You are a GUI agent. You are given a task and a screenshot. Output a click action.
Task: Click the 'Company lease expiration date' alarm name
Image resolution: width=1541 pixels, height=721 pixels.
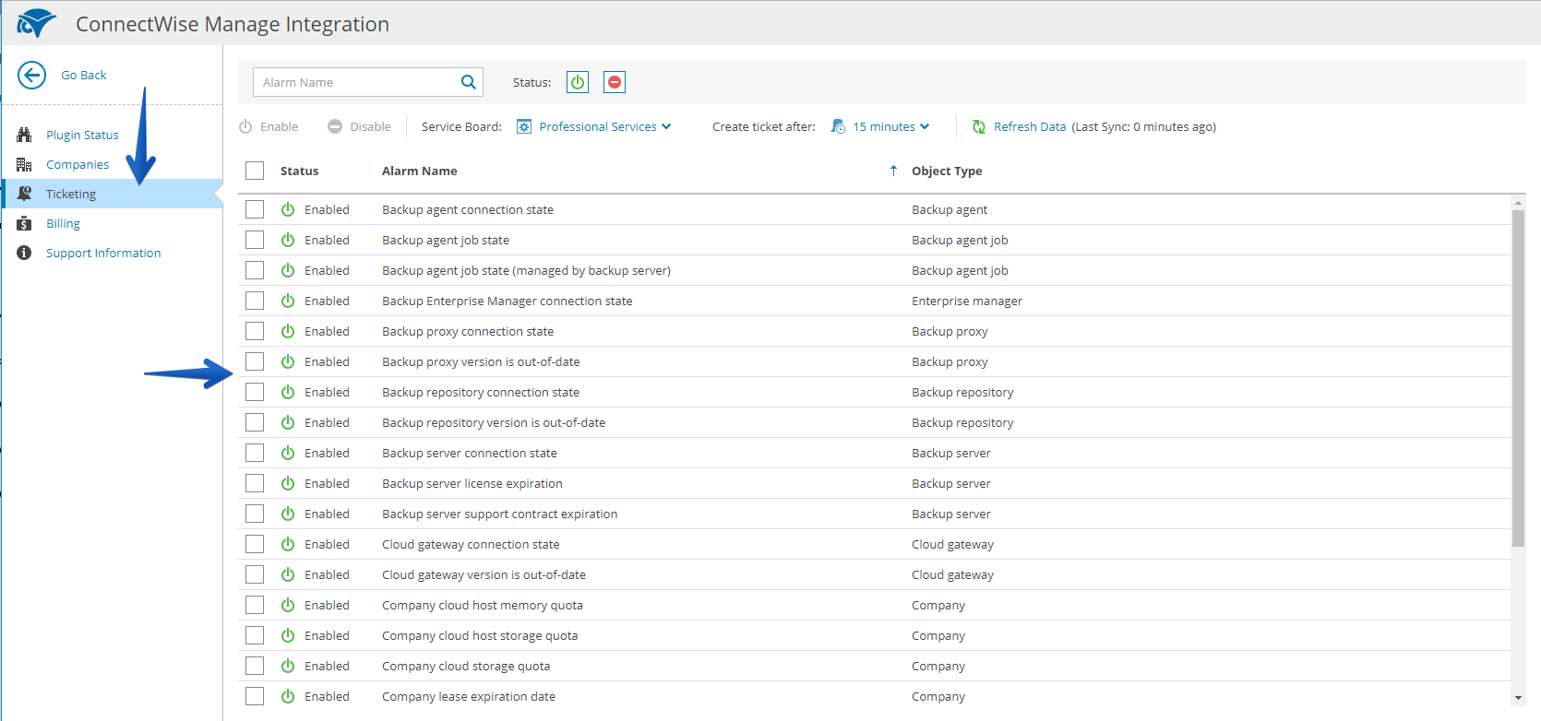469,696
